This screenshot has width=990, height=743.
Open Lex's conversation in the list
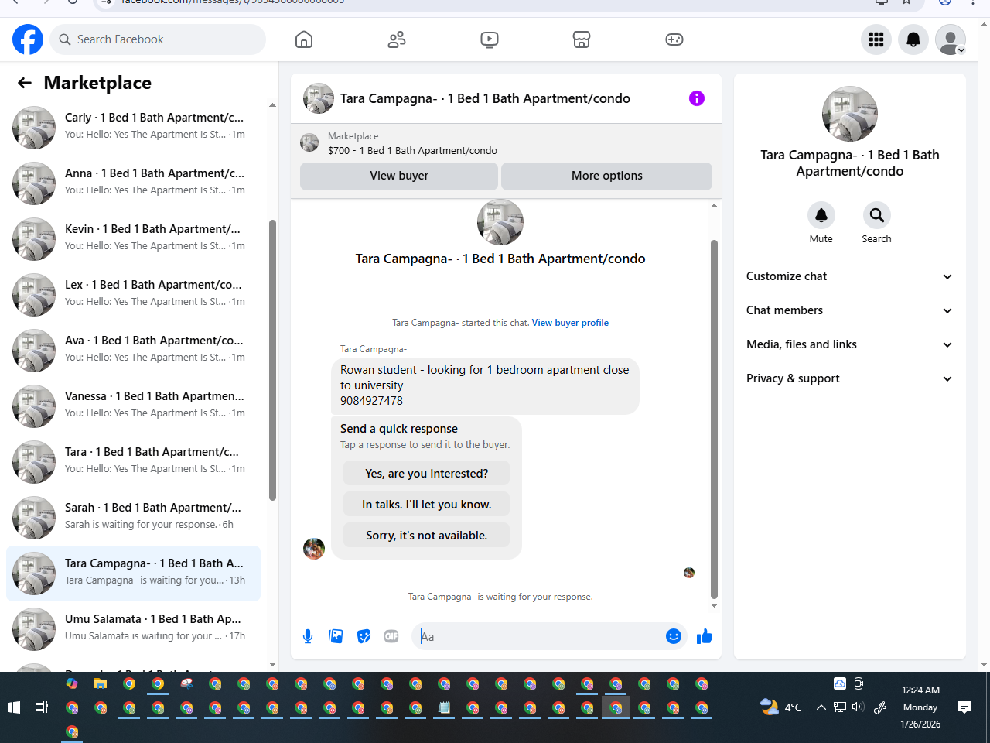coord(133,295)
